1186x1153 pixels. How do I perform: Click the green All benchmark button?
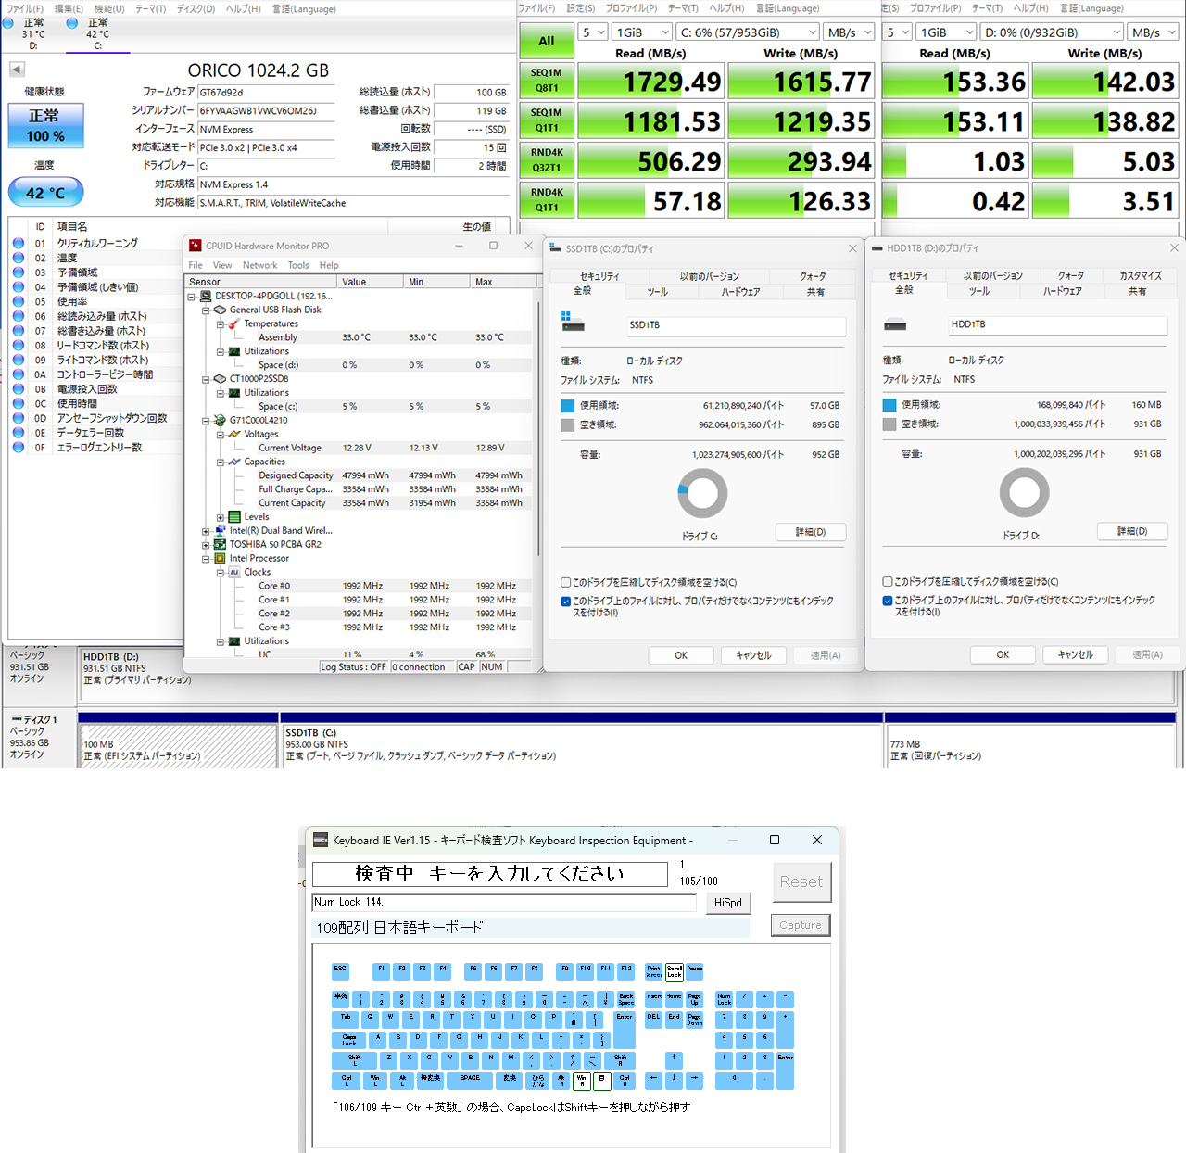click(547, 41)
